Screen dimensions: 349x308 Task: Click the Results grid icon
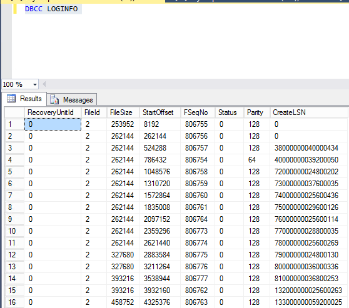[x=11, y=99]
